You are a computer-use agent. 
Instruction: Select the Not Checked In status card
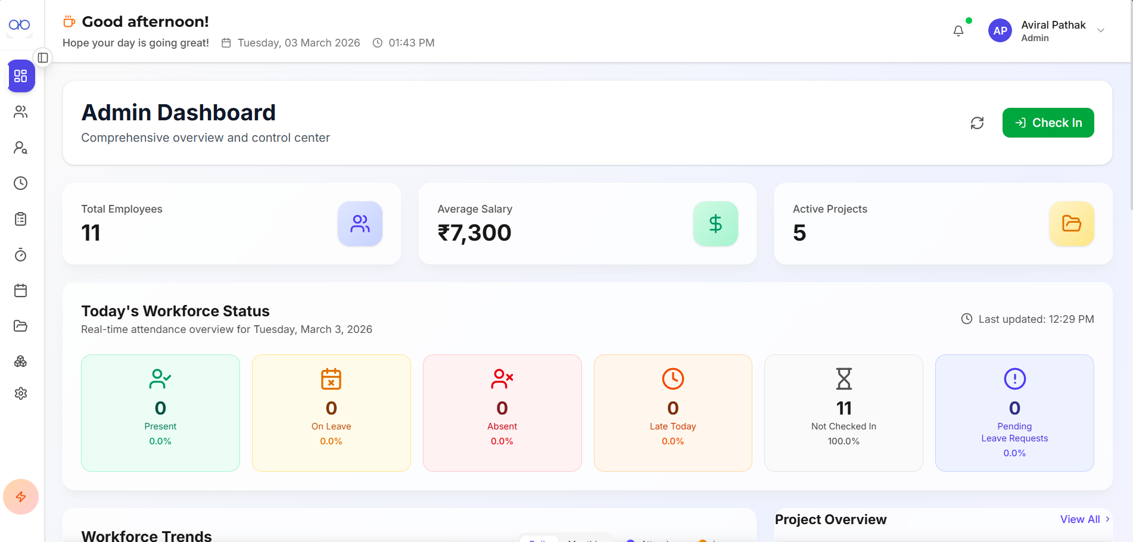[x=843, y=413]
